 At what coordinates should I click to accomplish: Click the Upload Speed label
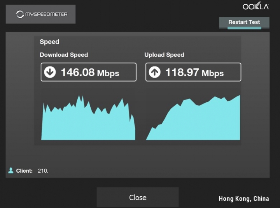164,55
